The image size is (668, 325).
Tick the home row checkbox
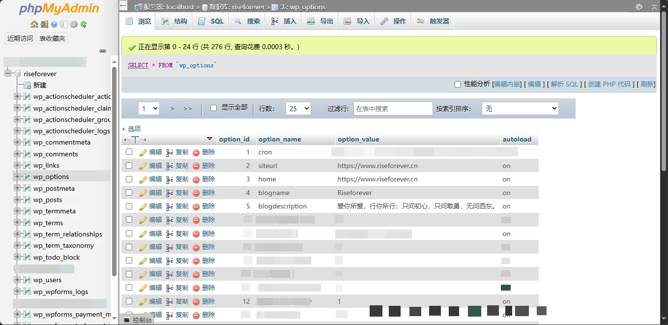point(129,179)
